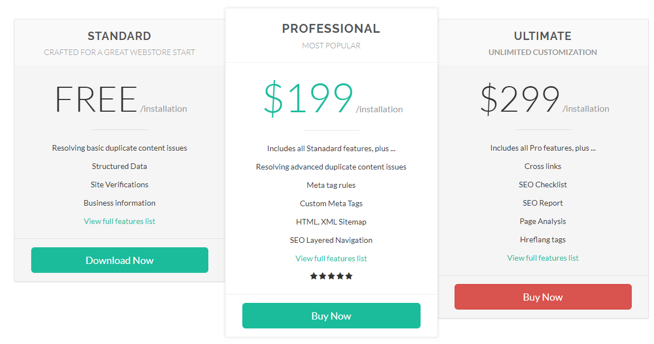654x344 pixels.
Task: Buy the Professional plan with green button
Action: (x=331, y=316)
